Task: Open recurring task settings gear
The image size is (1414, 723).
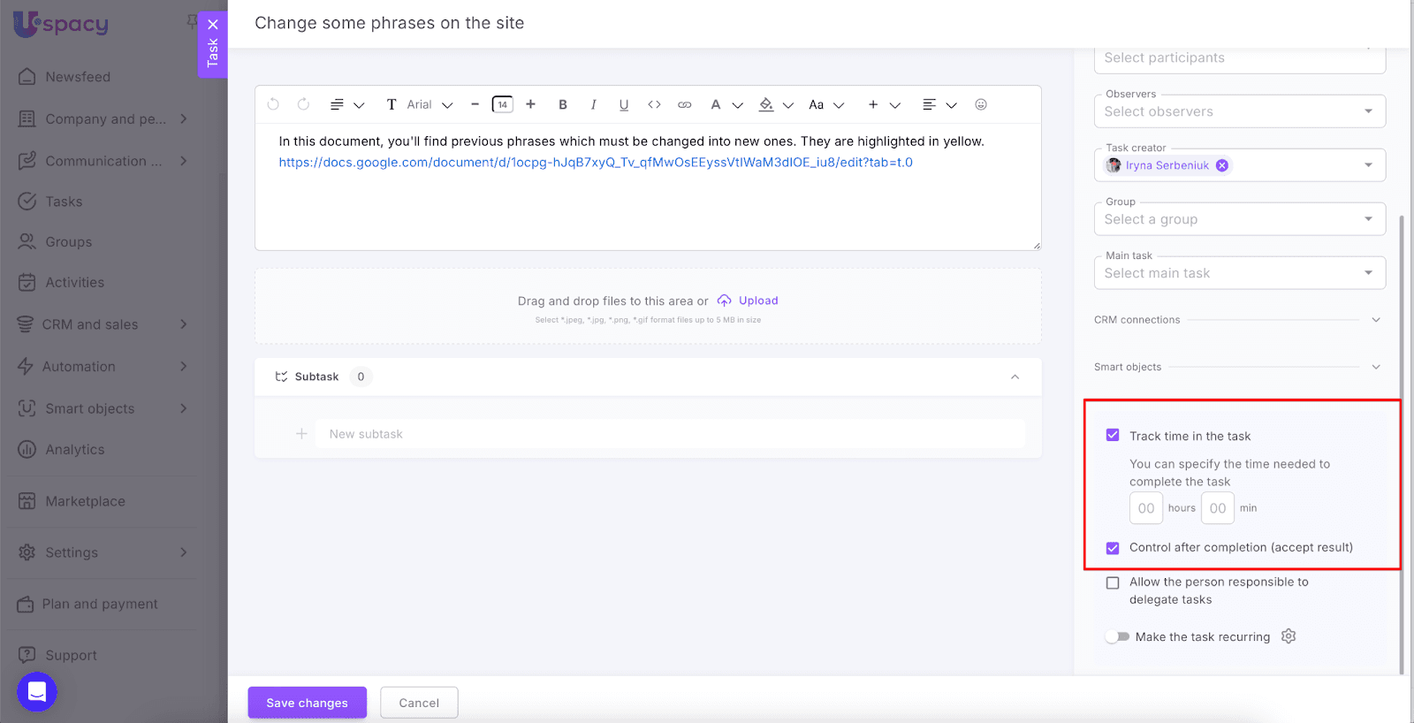Action: [x=1289, y=636]
